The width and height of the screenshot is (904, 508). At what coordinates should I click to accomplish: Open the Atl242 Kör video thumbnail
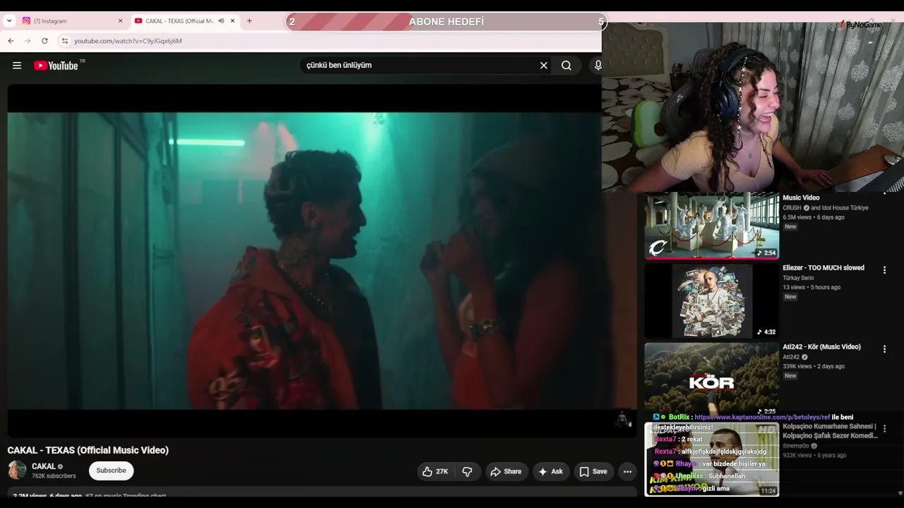click(x=712, y=380)
